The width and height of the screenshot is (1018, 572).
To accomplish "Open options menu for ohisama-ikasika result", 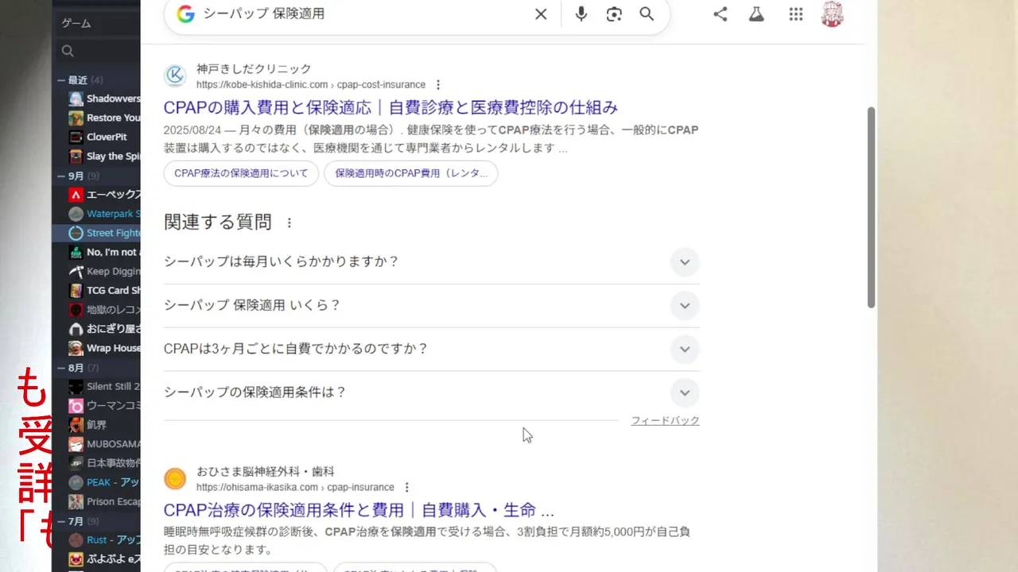I will [407, 488].
